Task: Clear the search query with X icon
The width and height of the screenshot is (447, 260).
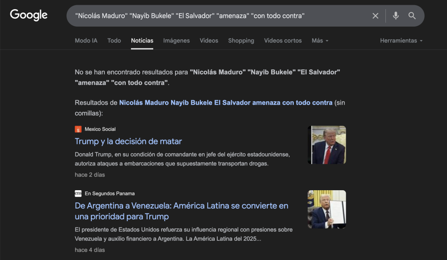Action: [x=375, y=16]
